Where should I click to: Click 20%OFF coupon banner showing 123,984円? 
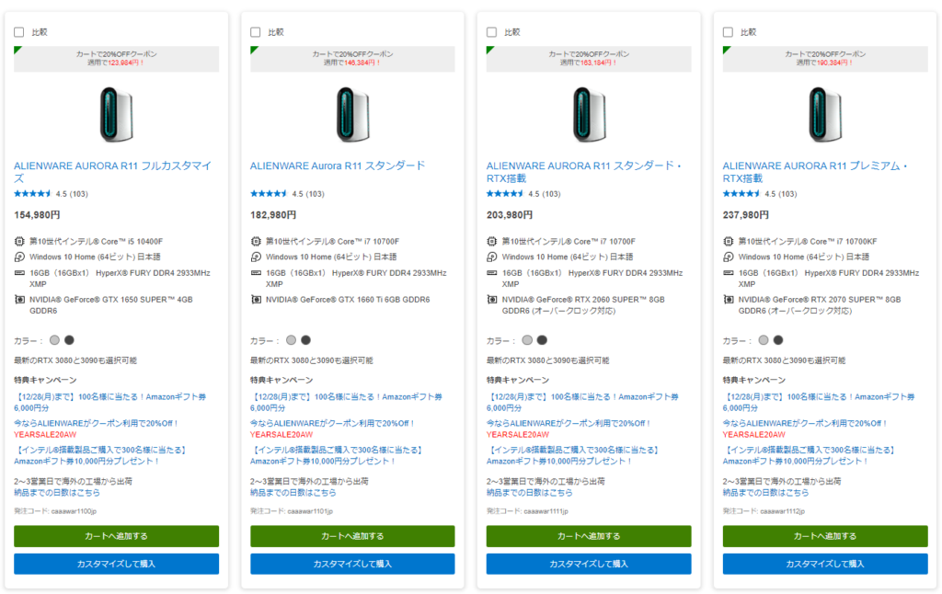click(x=116, y=59)
